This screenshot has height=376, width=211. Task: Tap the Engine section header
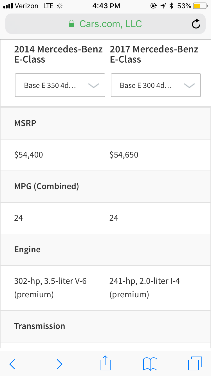(x=105, y=249)
